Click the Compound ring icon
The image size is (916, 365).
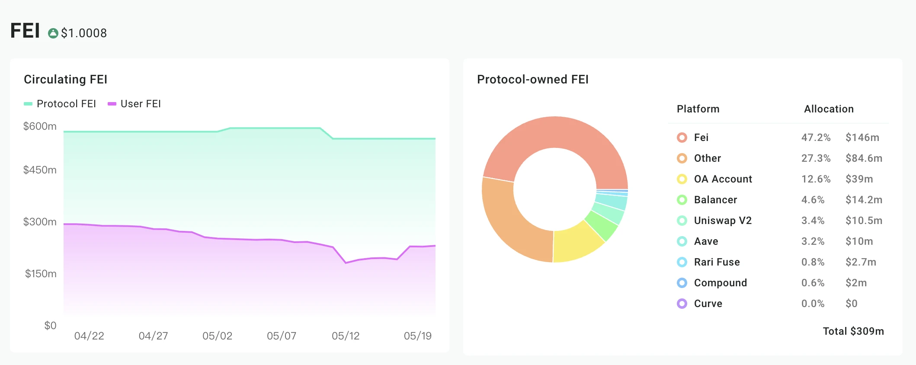point(682,283)
